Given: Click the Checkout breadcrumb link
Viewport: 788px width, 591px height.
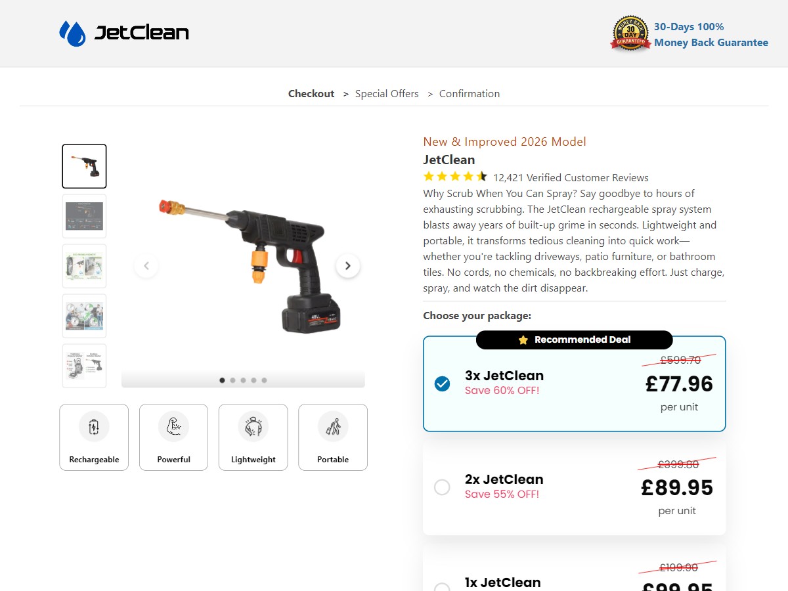Looking at the screenshot, I should coord(311,93).
